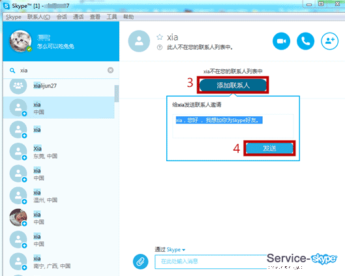Select the xia 温州, 中国 result
This screenshot has height=276, width=345.
(x=59, y=196)
